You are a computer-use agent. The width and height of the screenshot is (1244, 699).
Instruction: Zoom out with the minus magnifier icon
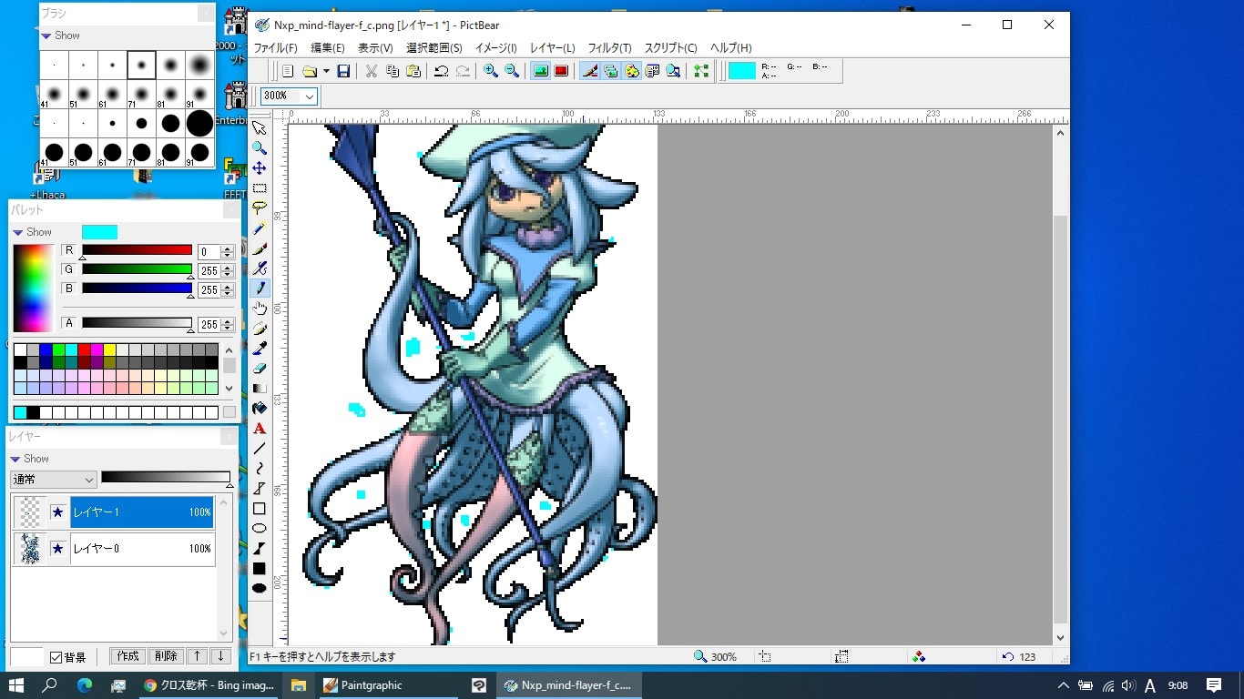coord(512,71)
